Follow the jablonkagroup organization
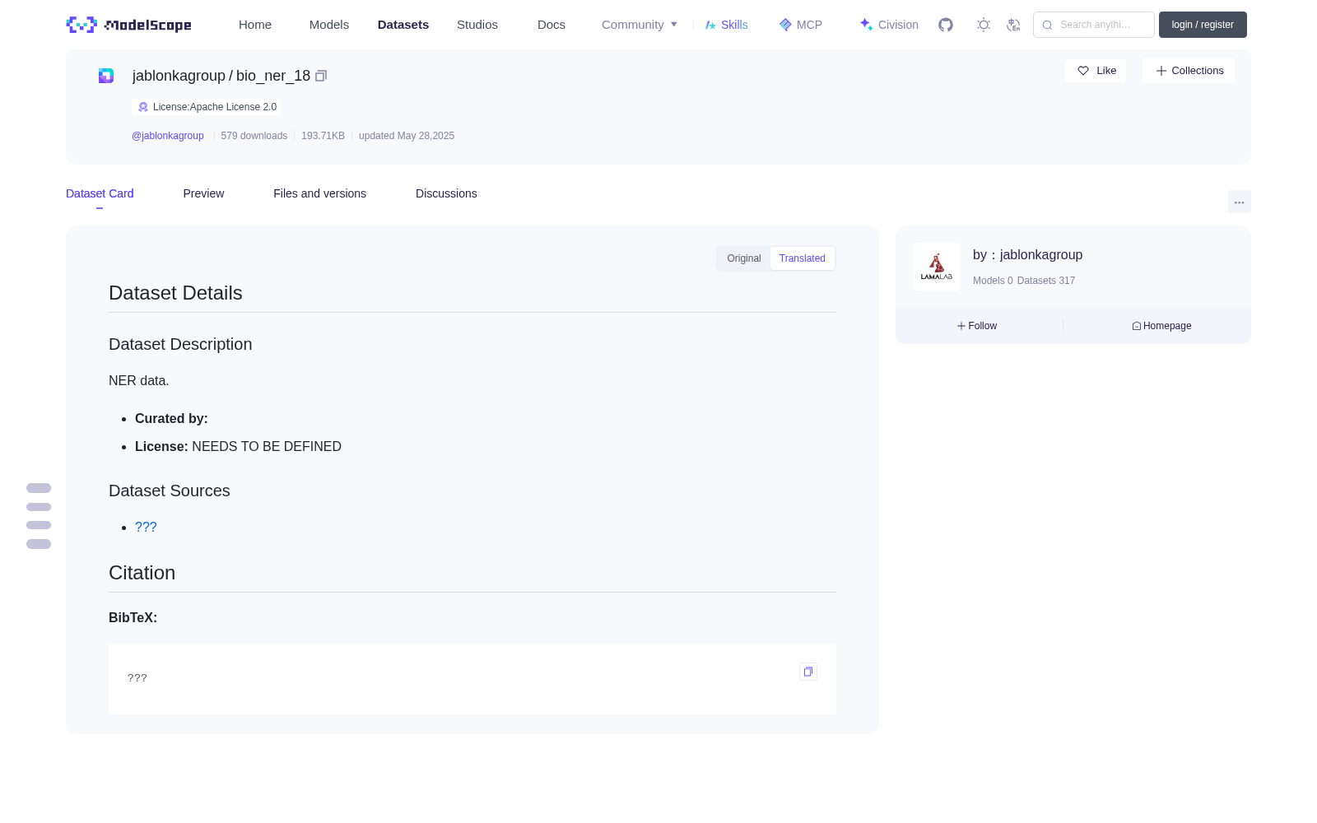The image size is (1317, 823). click(x=977, y=326)
